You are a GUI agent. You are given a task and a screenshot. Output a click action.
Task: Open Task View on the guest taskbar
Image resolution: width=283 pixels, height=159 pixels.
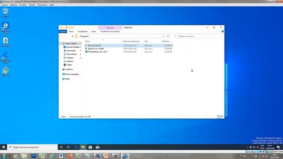(x=69, y=147)
